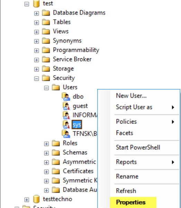The width and height of the screenshot is (181, 208).
Task: Open Properties from the context menu
Action: click(x=131, y=202)
